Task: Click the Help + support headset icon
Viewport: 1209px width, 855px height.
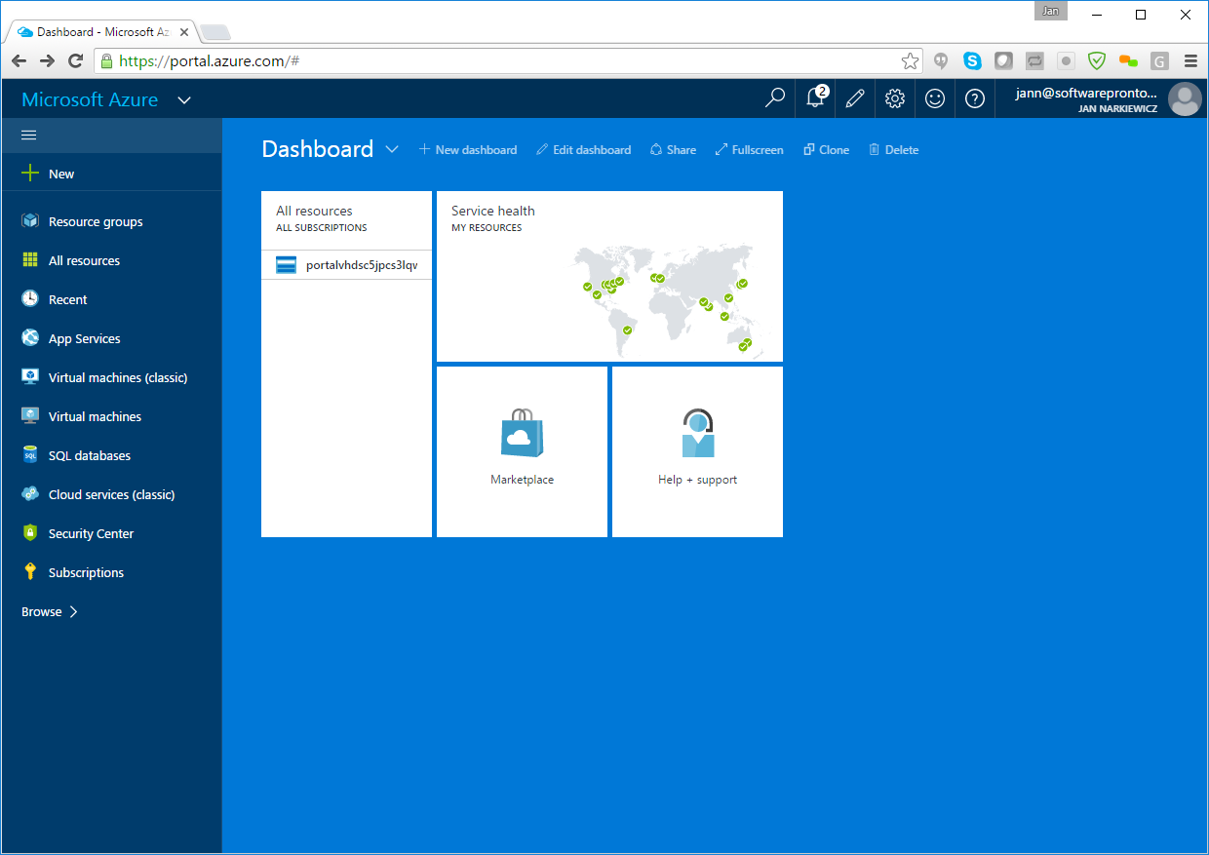Action: click(697, 433)
